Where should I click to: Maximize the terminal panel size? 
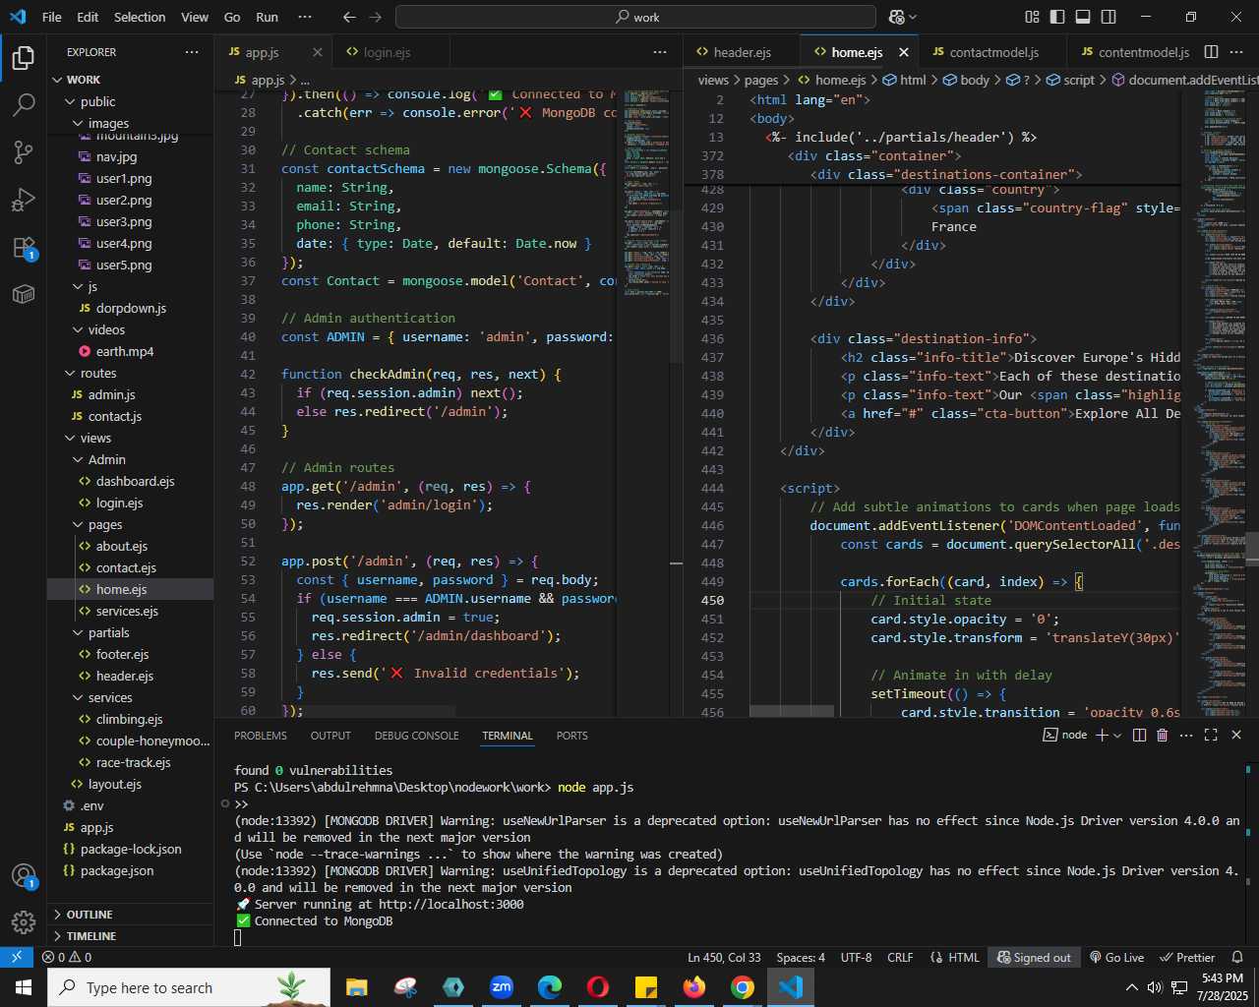pos(1211,735)
